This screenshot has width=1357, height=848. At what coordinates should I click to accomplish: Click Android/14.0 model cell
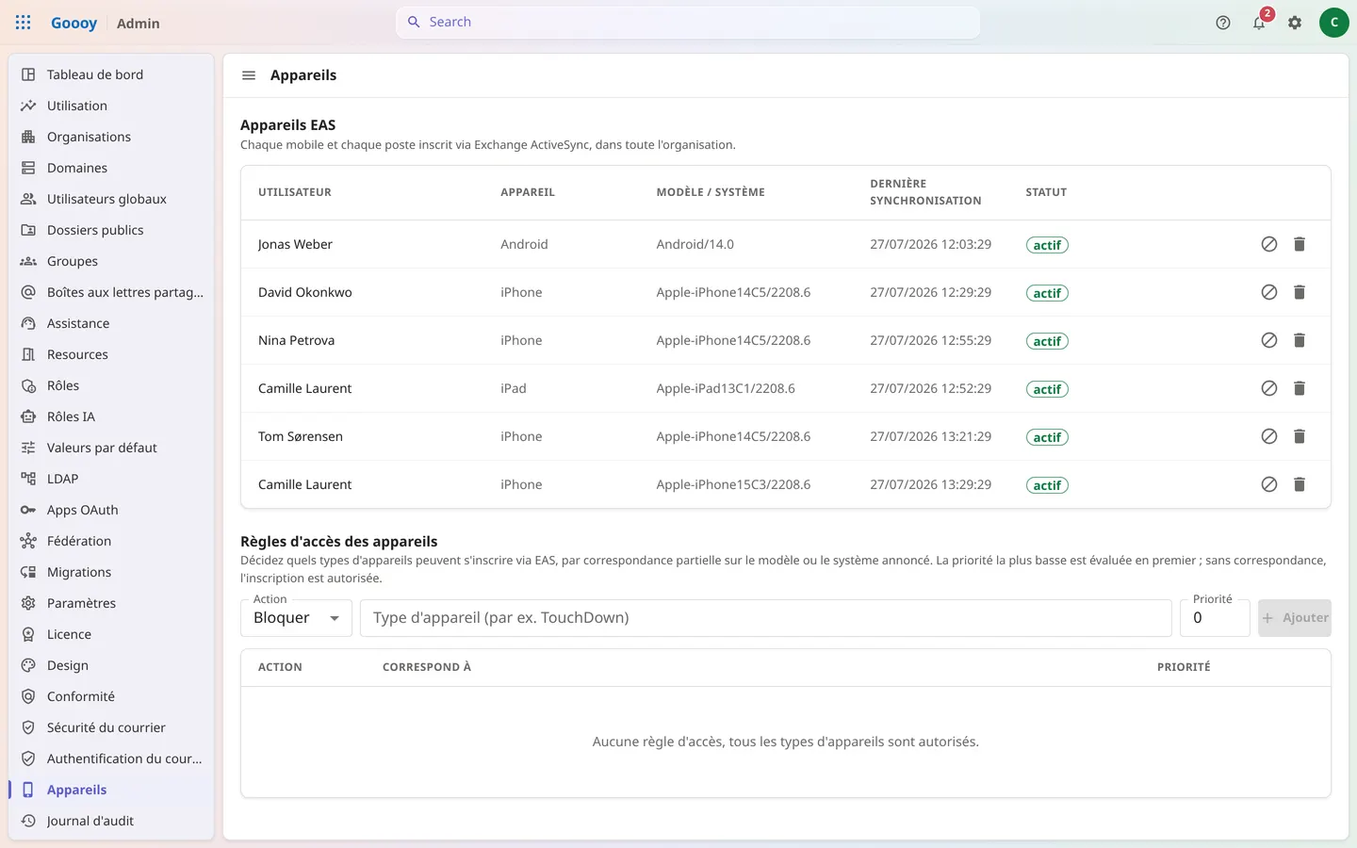(695, 244)
